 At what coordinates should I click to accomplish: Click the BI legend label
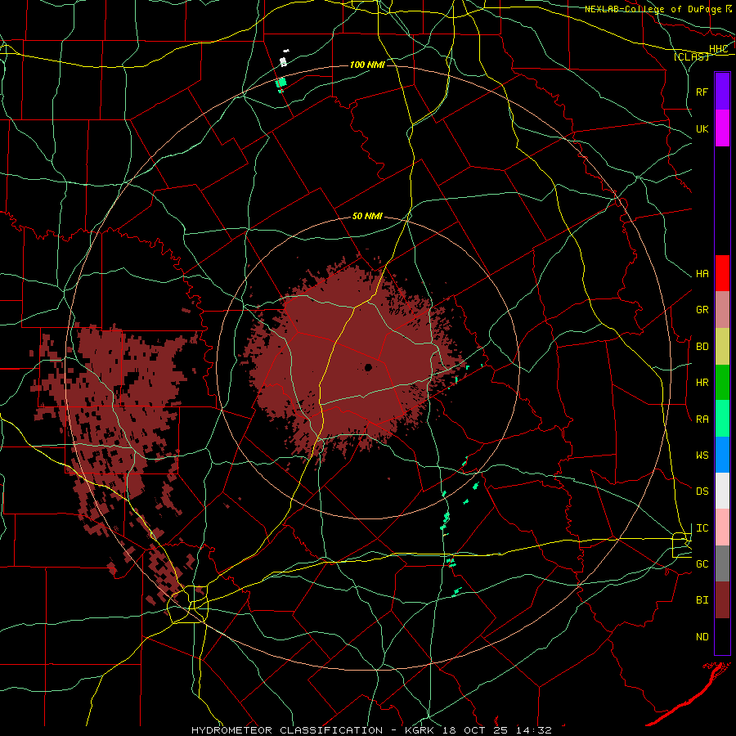tap(702, 600)
